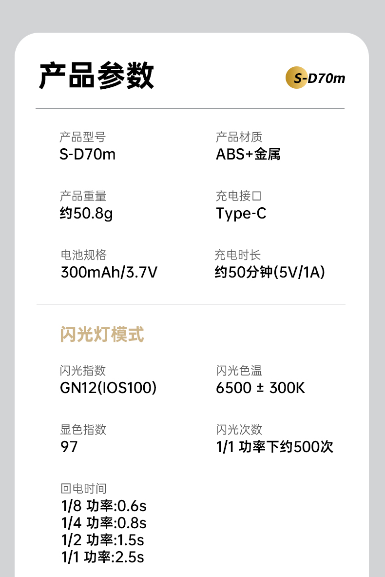Click the 闪光灯模式 section heading
This screenshot has height=577, width=385.
coord(102,335)
